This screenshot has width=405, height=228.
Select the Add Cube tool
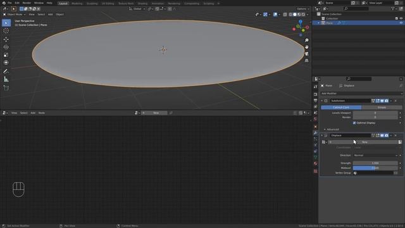(x=6, y=88)
